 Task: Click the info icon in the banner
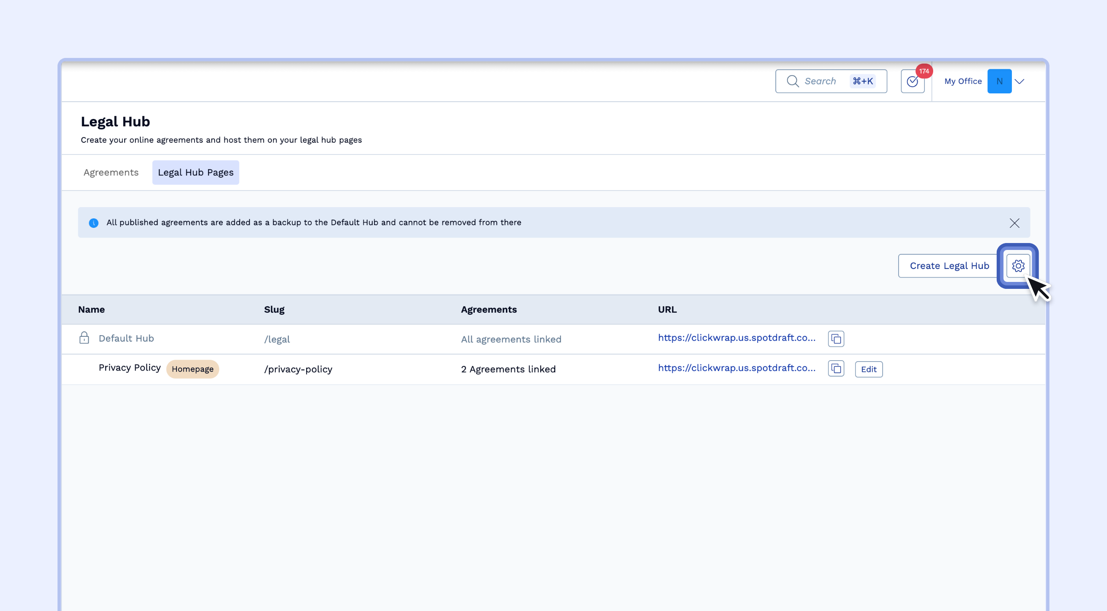click(93, 223)
